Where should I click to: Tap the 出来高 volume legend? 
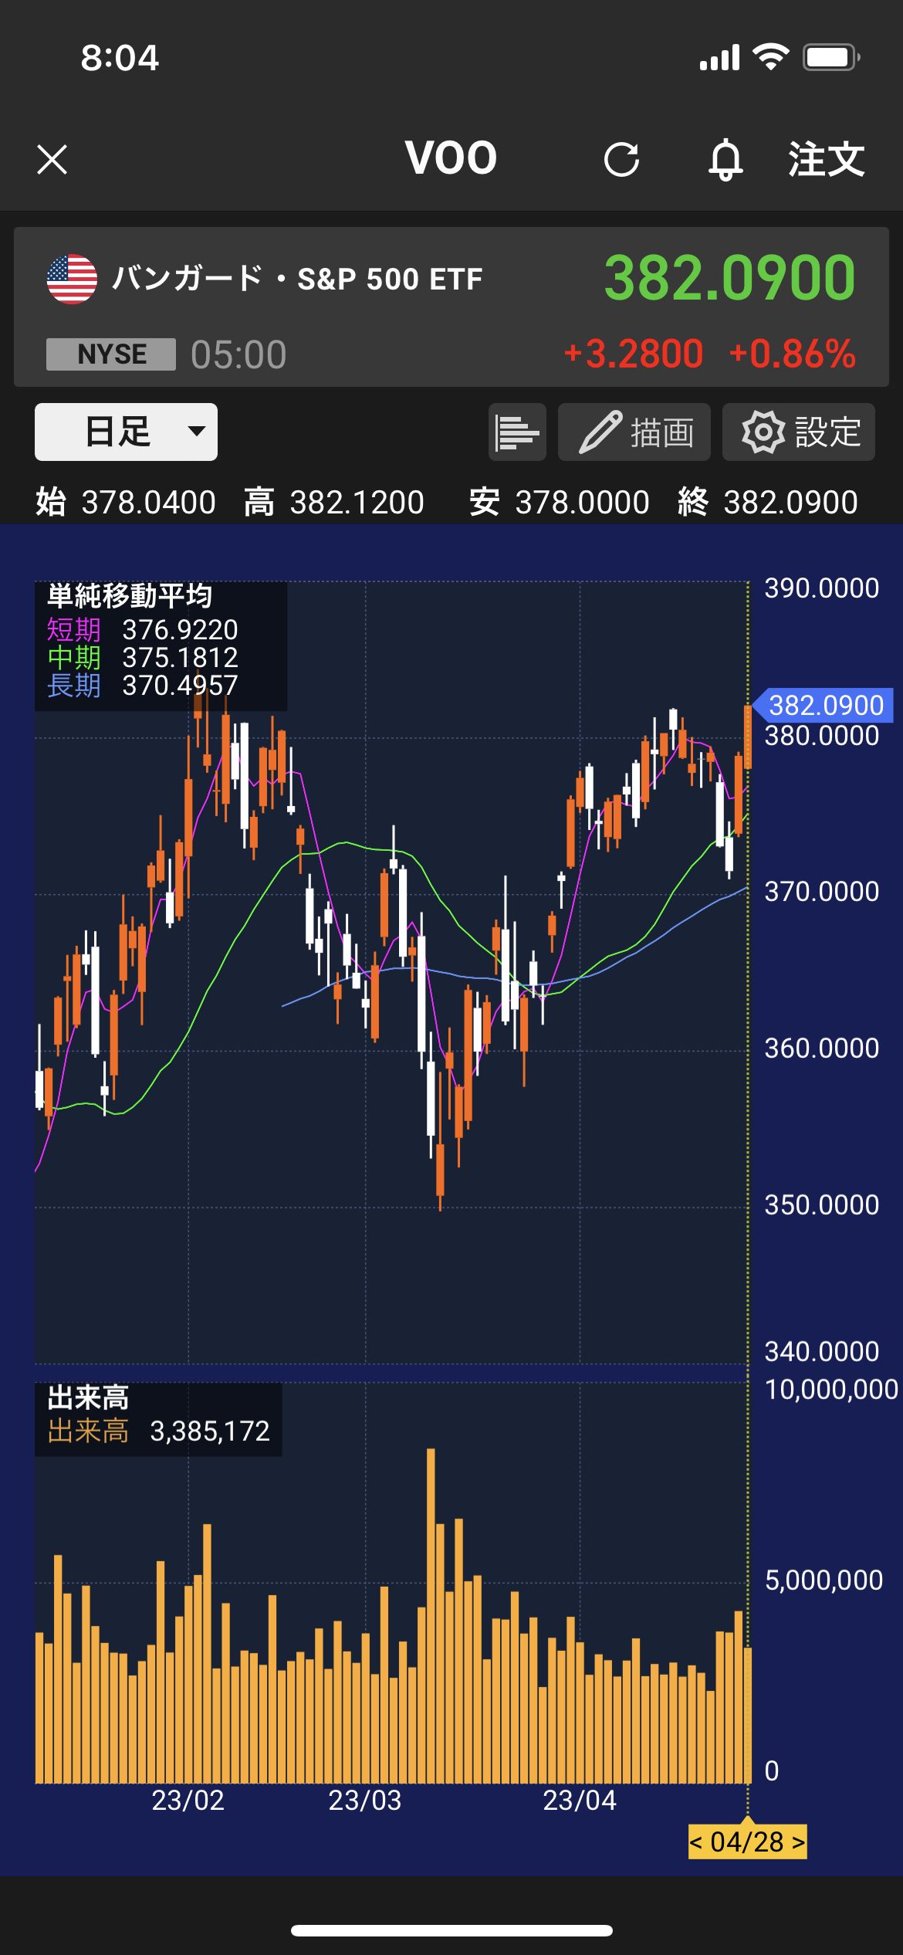point(88,1398)
